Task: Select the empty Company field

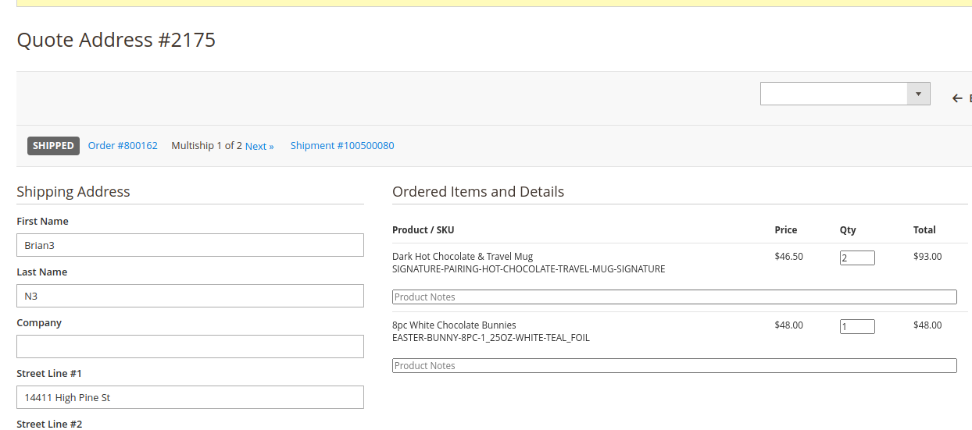Action: [190, 346]
